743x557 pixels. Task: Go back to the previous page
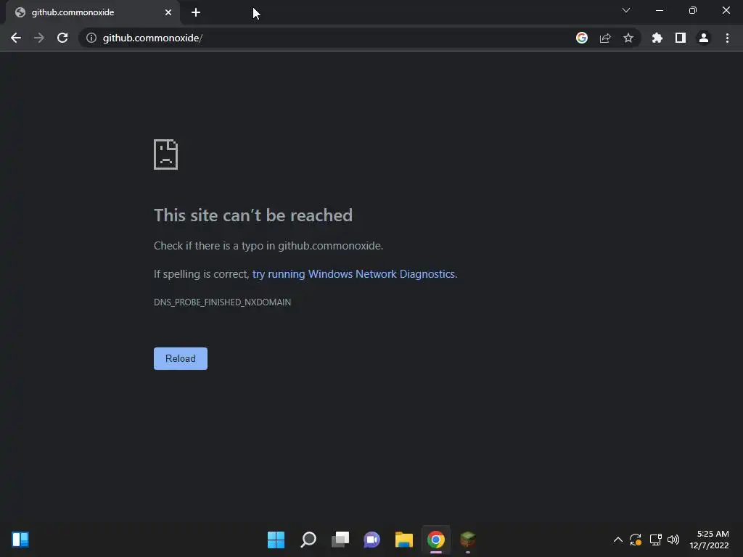pos(16,38)
